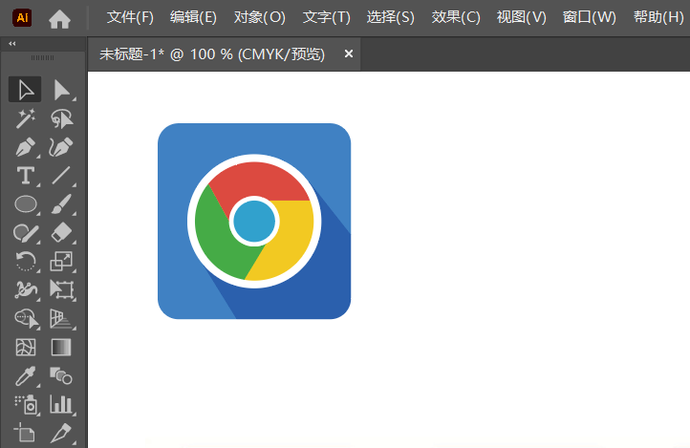Select the Selection tool (black arrow)

(25, 90)
